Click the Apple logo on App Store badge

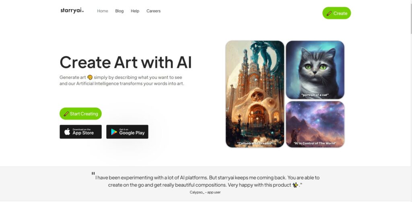67,132
